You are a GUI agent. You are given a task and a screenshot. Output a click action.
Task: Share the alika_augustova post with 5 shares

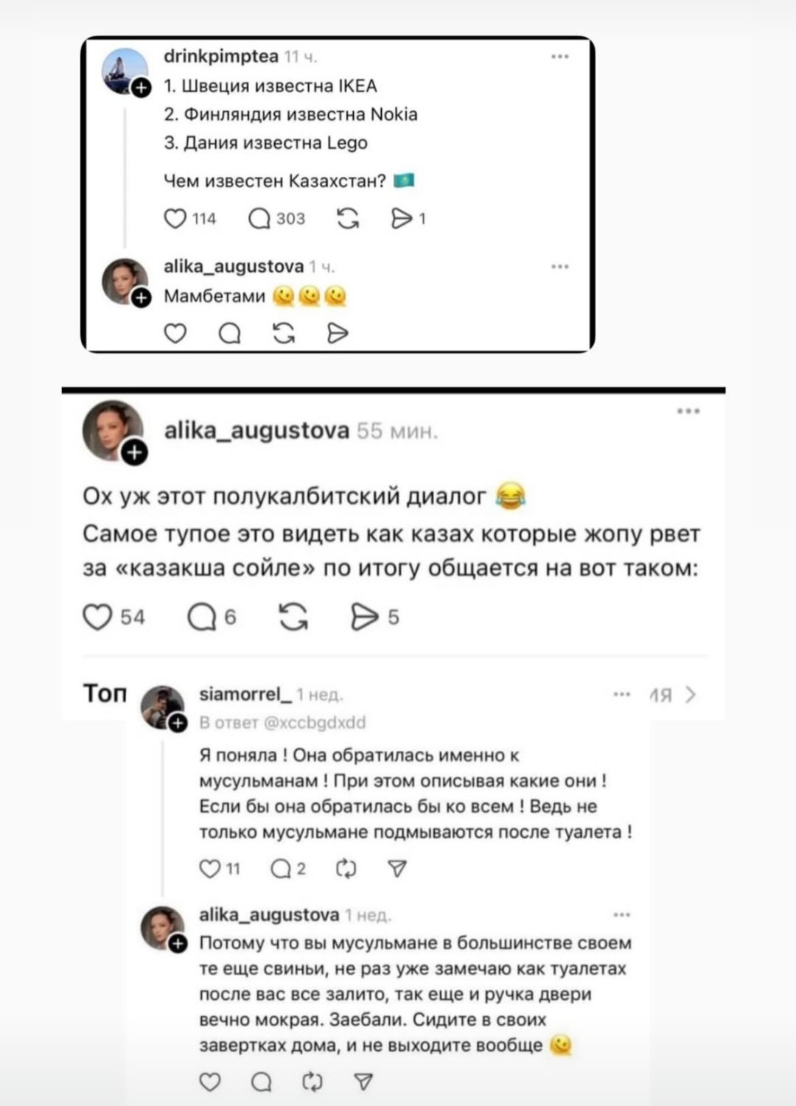coord(365,617)
